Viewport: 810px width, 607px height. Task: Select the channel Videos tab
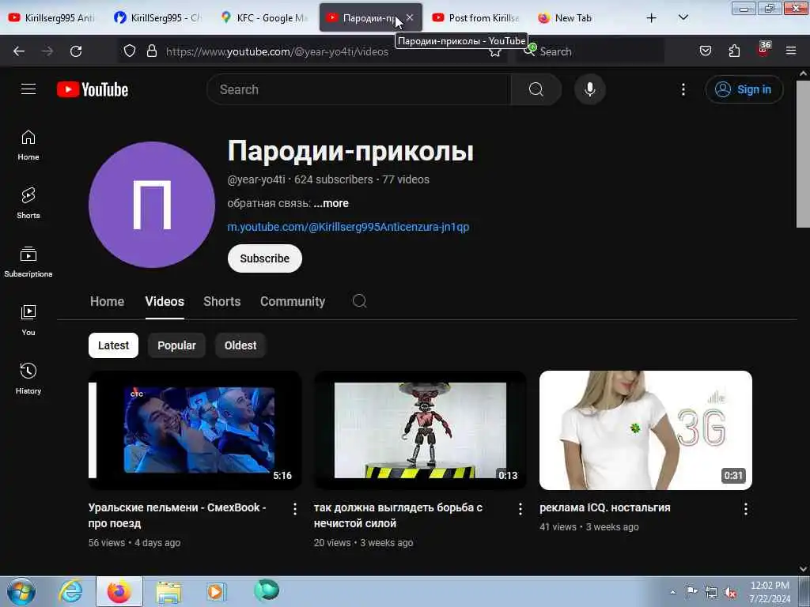(165, 301)
